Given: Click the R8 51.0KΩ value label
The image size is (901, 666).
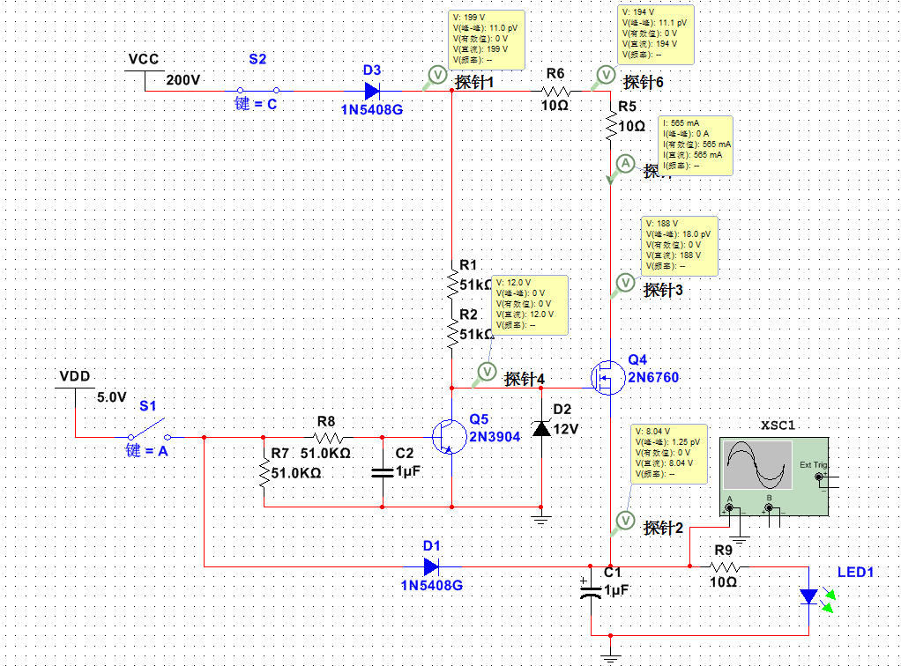Looking at the screenshot, I should [x=325, y=454].
